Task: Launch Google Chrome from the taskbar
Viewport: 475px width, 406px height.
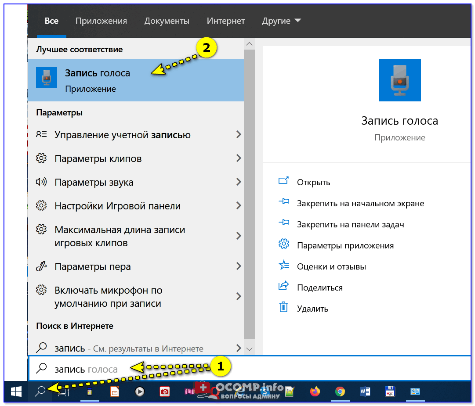Action: pyautogui.click(x=340, y=391)
